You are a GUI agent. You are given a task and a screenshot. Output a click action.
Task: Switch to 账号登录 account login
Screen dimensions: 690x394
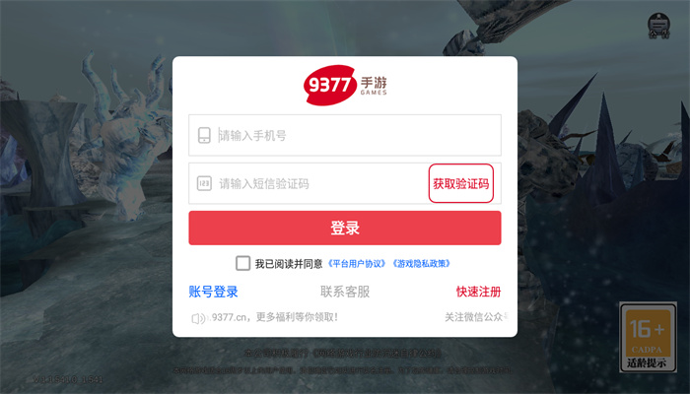(214, 292)
